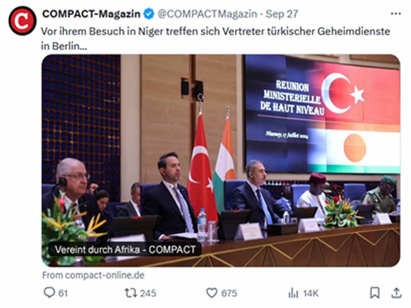The width and height of the screenshot is (411, 308).
Task: Click the tweet text about Niger
Action: (215, 39)
